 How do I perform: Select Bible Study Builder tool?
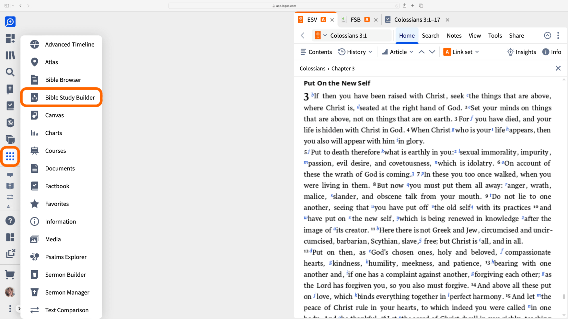(61, 98)
